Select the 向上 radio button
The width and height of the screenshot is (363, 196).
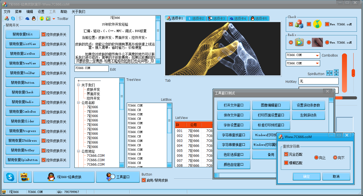pos(317,158)
